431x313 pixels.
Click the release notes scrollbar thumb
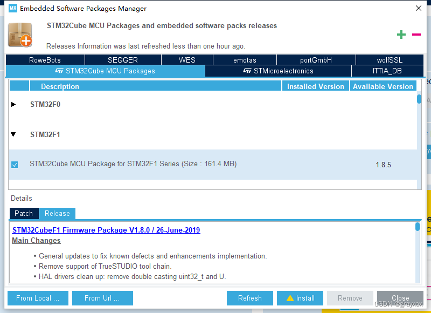[x=418, y=227]
